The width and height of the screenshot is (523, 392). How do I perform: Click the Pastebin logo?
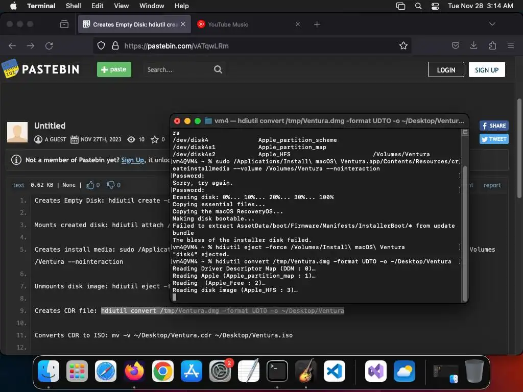coord(41,69)
